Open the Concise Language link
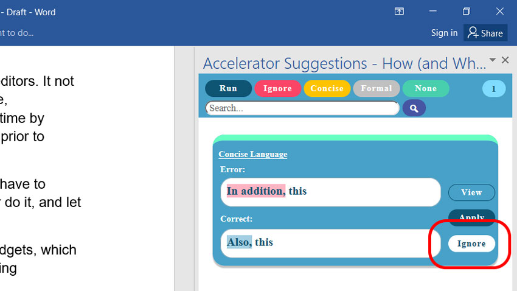The width and height of the screenshot is (517, 291). (x=253, y=155)
